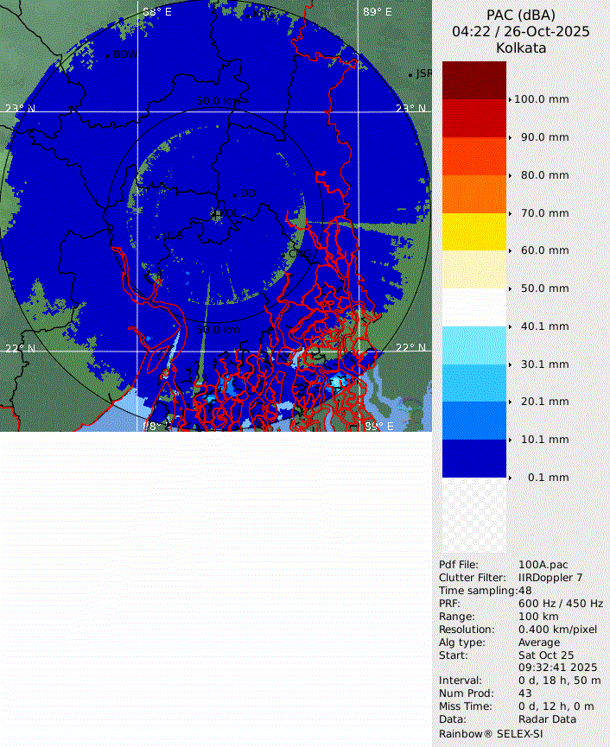Click the dark blue 0.1 mm swatch

point(473,459)
